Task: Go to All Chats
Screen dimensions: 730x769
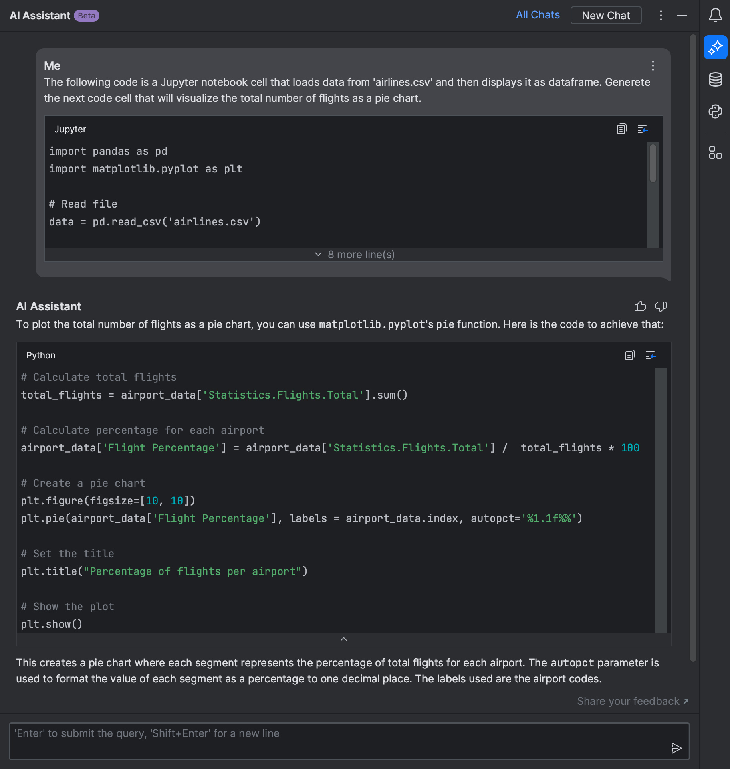Action: (x=538, y=15)
